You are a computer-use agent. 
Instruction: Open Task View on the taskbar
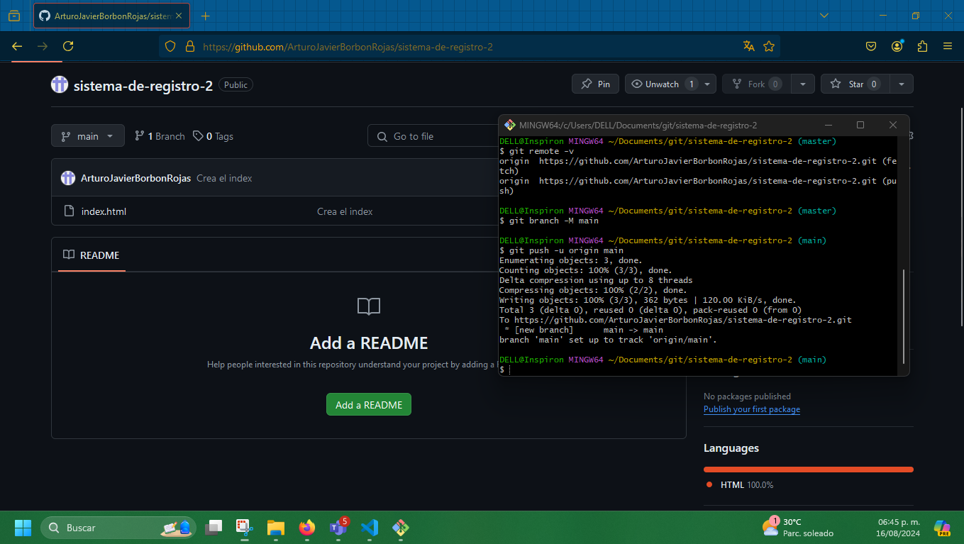pyautogui.click(x=214, y=528)
